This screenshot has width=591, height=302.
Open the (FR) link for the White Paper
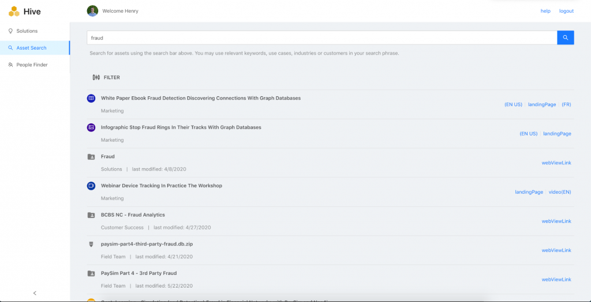point(566,104)
